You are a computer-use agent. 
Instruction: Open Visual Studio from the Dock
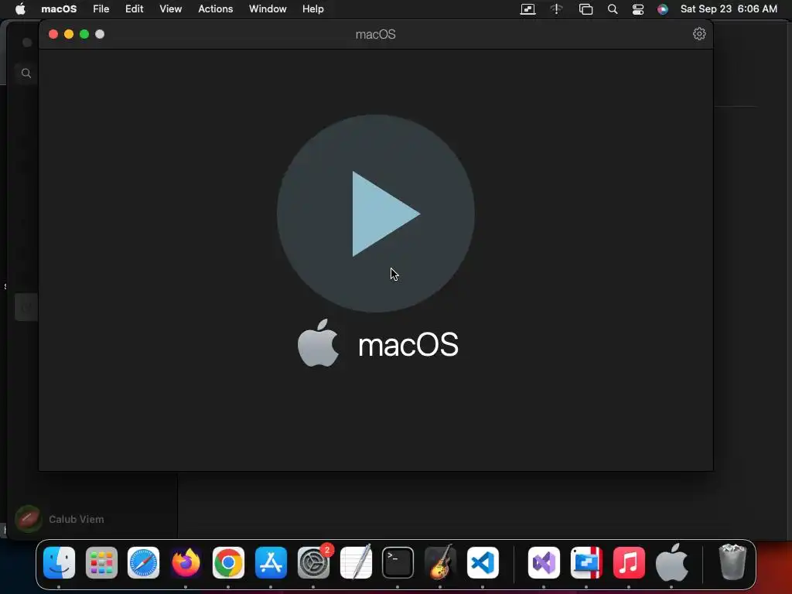pos(544,563)
